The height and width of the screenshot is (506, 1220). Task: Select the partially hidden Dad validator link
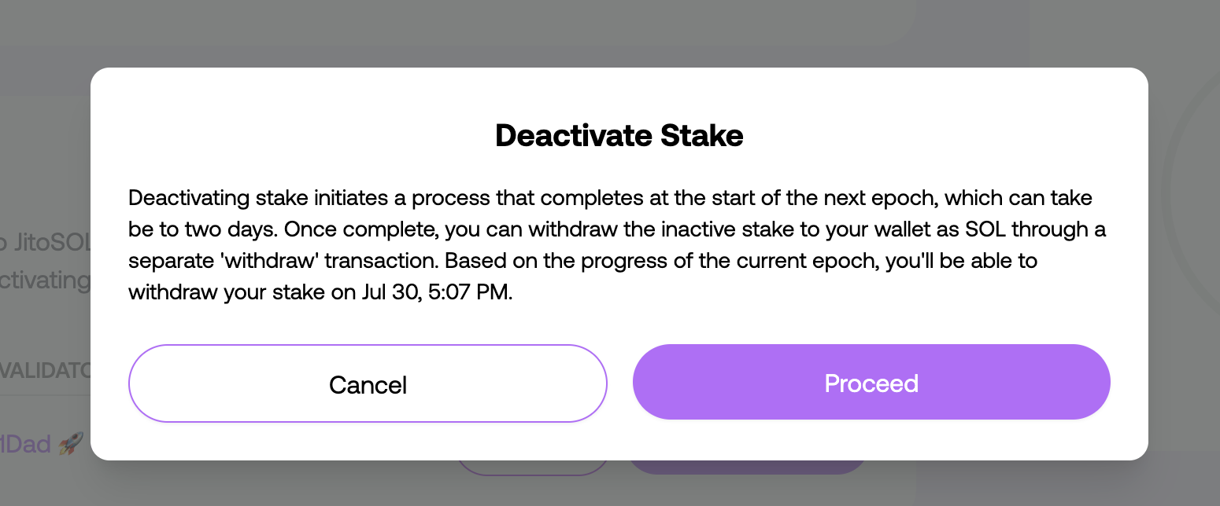[26, 445]
